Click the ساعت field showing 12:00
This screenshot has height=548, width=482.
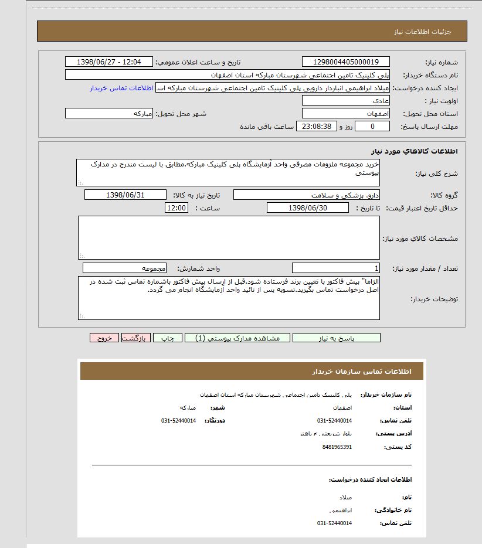[x=176, y=207]
